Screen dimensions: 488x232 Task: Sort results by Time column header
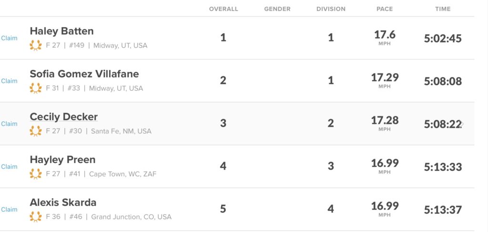tap(443, 9)
